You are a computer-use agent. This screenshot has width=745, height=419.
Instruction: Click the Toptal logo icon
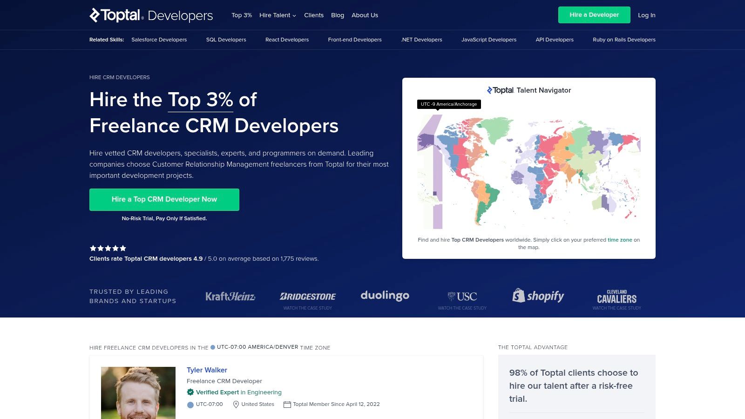click(94, 14)
